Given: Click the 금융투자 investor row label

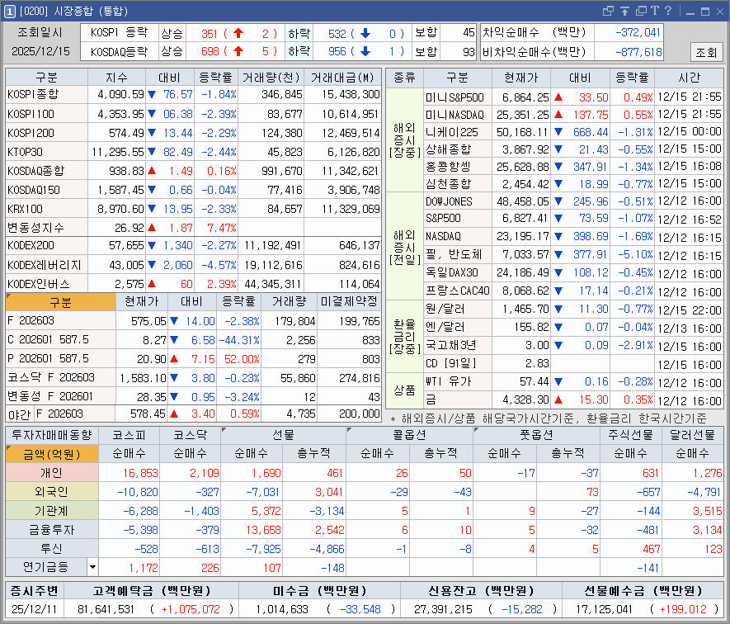Looking at the screenshot, I should pyautogui.click(x=52, y=530).
